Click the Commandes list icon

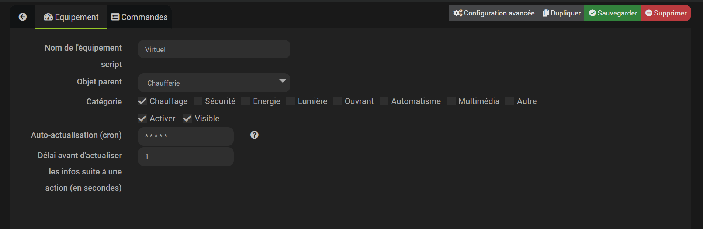[115, 17]
